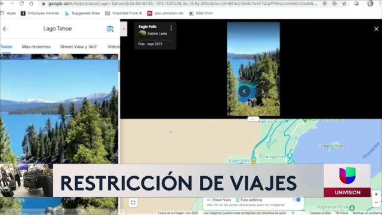Viewport: 382px width, 215px height.
Task: Click the Eagle Falls photo title
Action: 147,26
